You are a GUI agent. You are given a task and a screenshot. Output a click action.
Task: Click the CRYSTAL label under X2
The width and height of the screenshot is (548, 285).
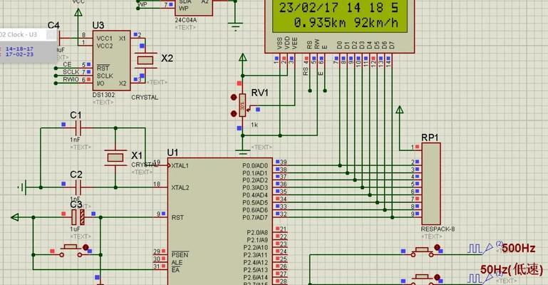[x=145, y=98]
